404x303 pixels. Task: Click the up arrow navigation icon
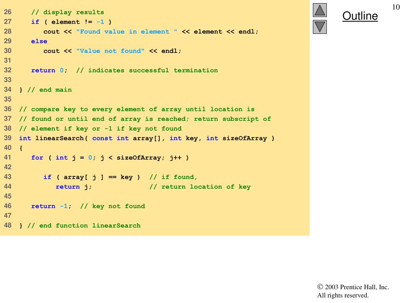(x=320, y=10)
